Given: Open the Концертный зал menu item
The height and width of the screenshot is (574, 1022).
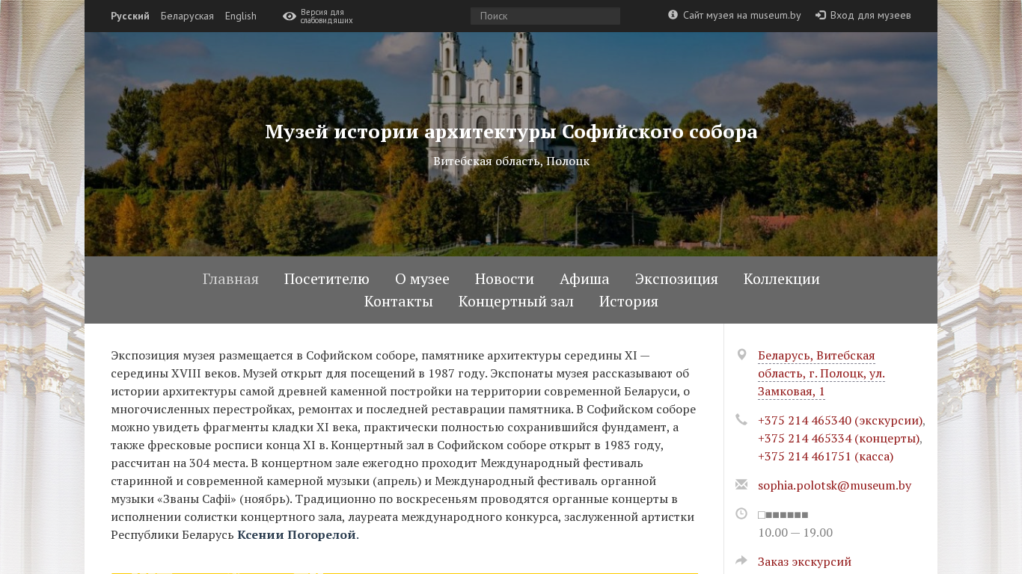Looking at the screenshot, I should pyautogui.click(x=516, y=301).
